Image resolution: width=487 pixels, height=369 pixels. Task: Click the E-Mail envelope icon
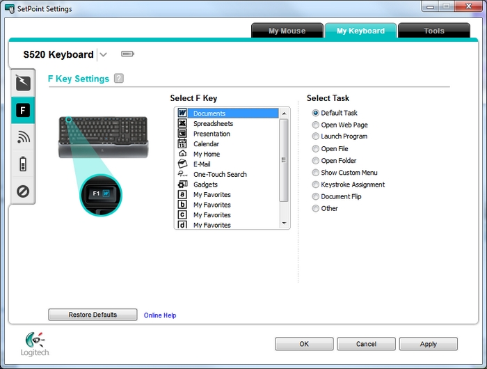[x=182, y=164]
